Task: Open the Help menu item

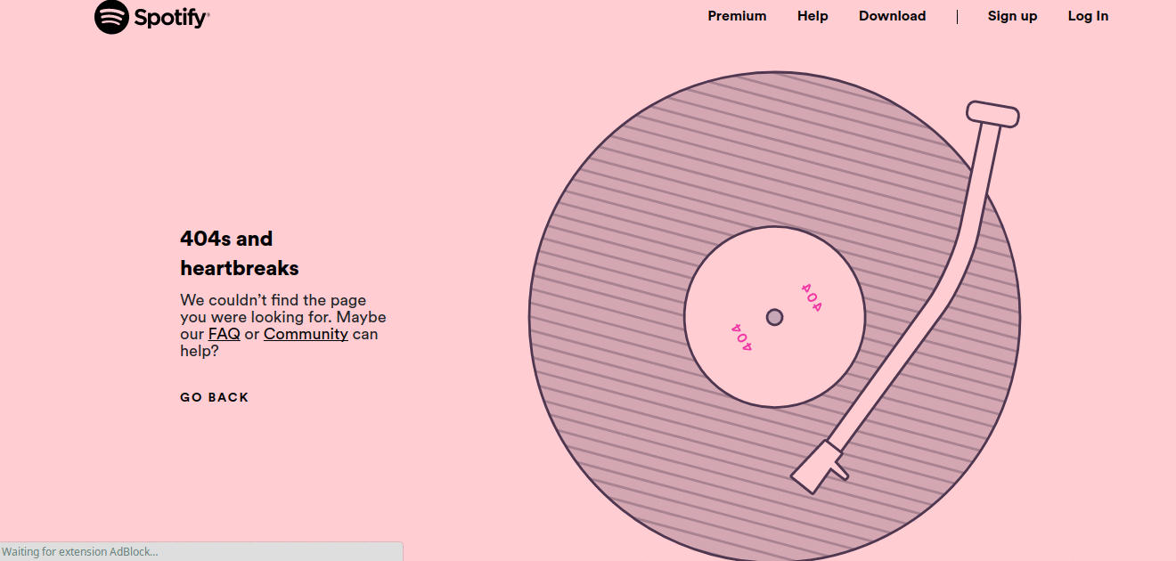Action: pyautogui.click(x=813, y=16)
